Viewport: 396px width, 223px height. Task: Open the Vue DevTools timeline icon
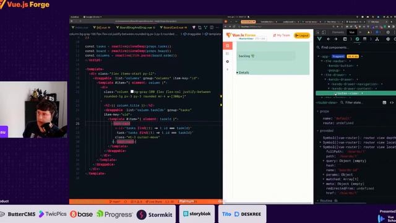(364, 39)
